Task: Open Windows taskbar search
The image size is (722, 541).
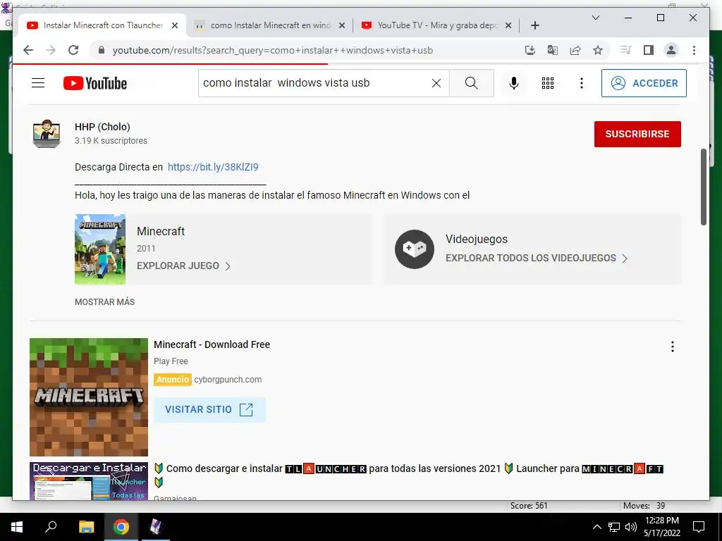Action: click(x=51, y=527)
